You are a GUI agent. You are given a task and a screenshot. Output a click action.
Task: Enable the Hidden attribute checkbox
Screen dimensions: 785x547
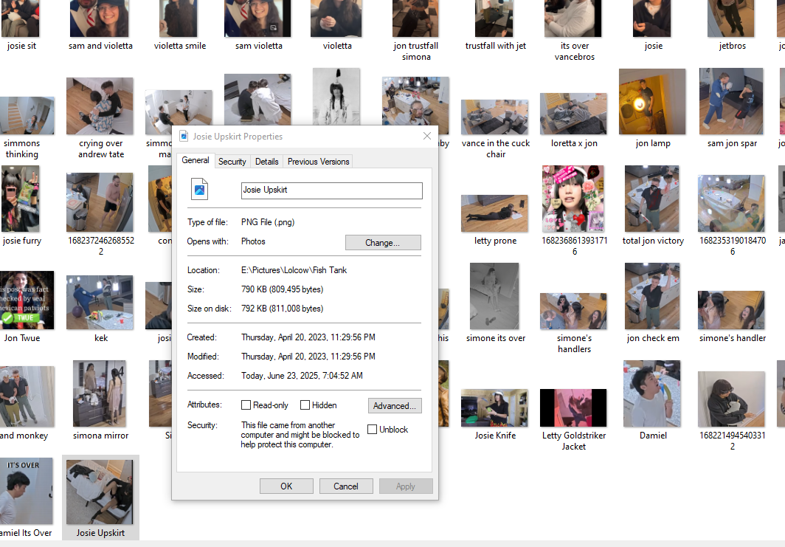click(x=305, y=405)
